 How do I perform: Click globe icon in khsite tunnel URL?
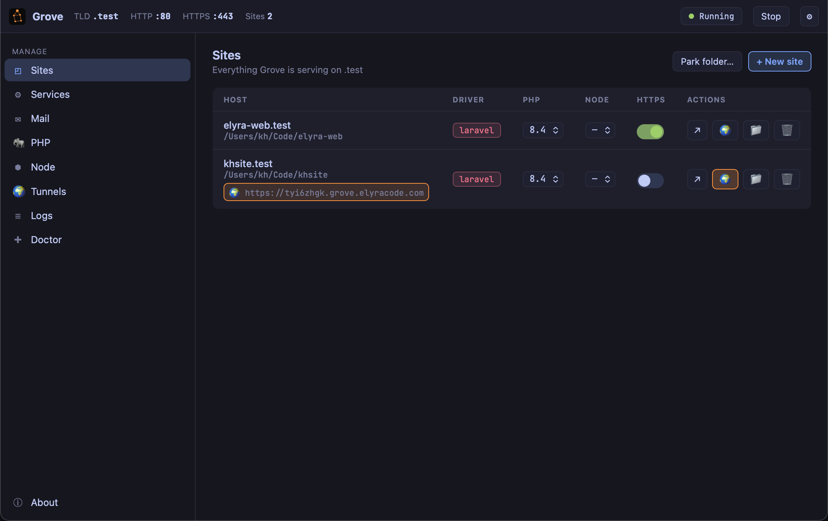point(234,192)
